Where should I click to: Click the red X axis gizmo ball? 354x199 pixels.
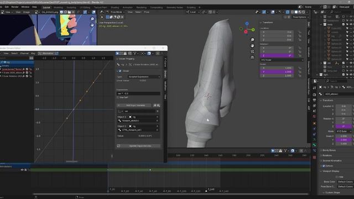[246, 32]
